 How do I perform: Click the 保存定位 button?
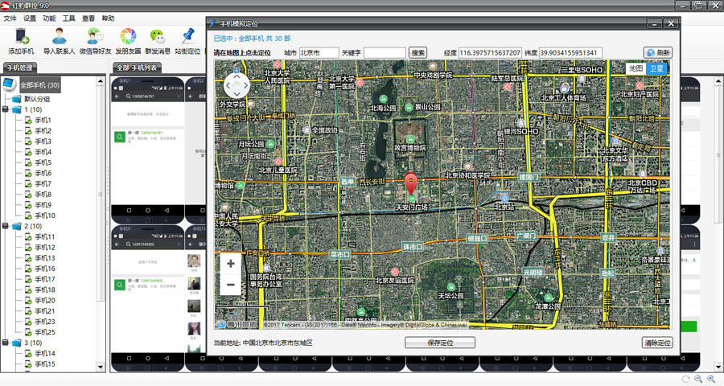click(x=440, y=343)
